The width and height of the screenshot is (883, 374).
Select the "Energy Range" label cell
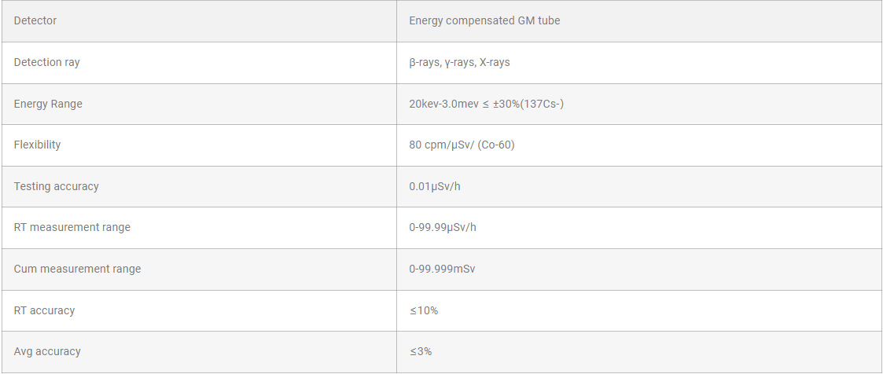click(x=48, y=104)
